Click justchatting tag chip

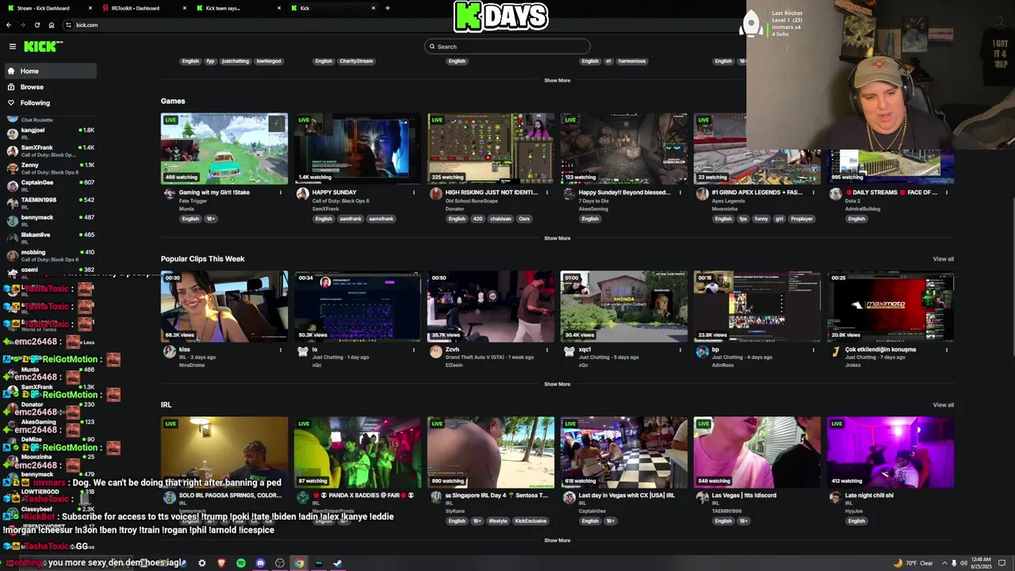[x=235, y=61]
